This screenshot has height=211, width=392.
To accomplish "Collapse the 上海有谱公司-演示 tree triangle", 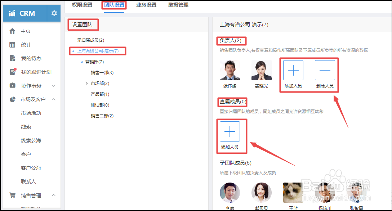I will pyautogui.click(x=73, y=51).
